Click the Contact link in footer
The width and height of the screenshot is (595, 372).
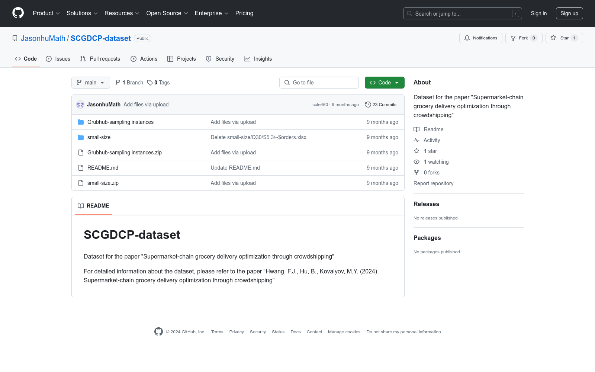314,332
